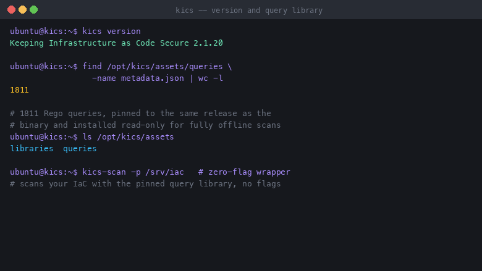482x271 pixels.
Task: Click the '-name metadata.json | wc -l' line
Action: 158,78
